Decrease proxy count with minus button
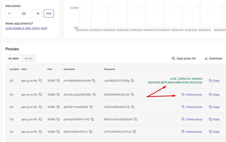 pyautogui.click(x=9, y=13)
